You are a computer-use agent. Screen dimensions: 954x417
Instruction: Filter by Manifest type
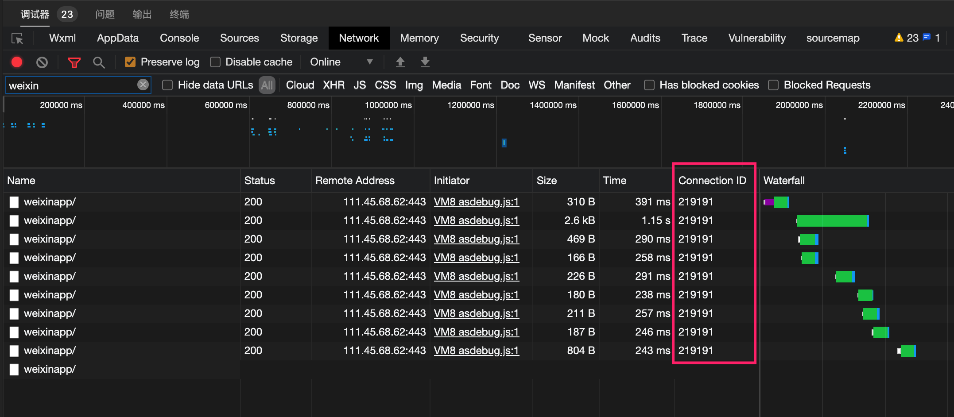pyautogui.click(x=574, y=85)
